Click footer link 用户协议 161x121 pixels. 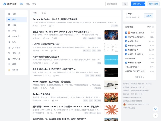126,84
